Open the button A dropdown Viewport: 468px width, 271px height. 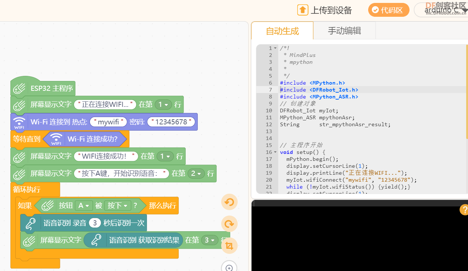click(84, 206)
